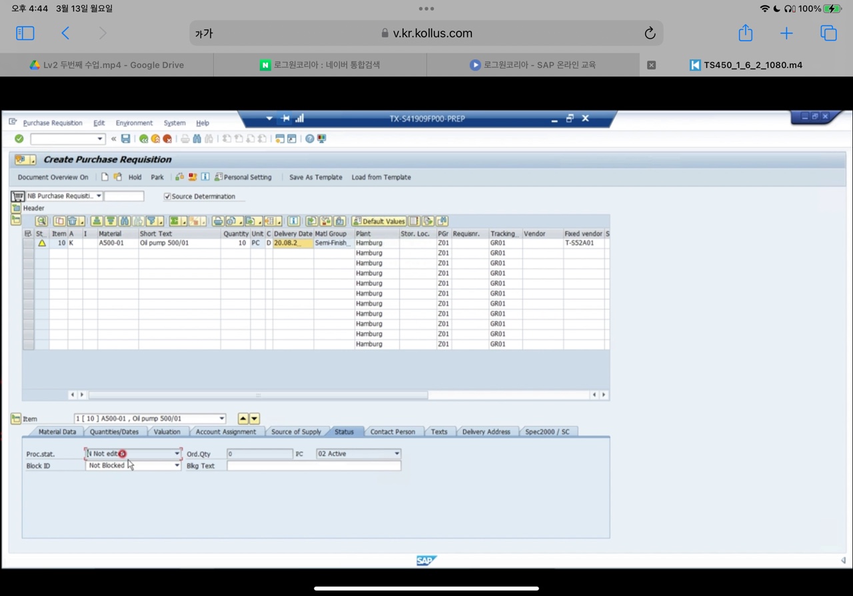
Task: Click Load from Template
Action: coord(381,177)
